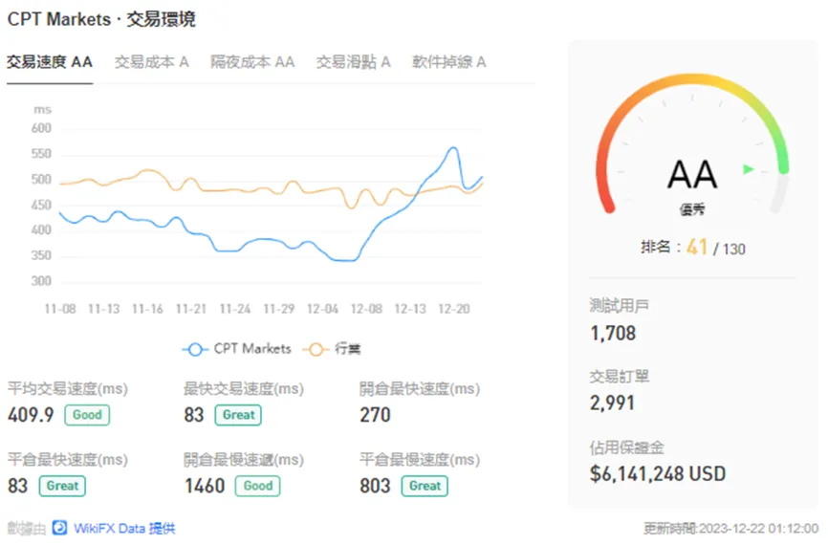This screenshot has width=828, height=545.
Task: Click the 11-08 date on the chart axis
Action: point(60,309)
